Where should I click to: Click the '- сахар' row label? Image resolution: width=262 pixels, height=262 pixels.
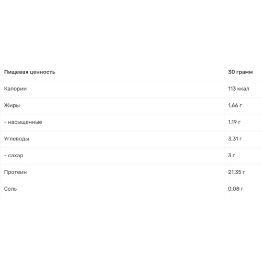(x=14, y=155)
